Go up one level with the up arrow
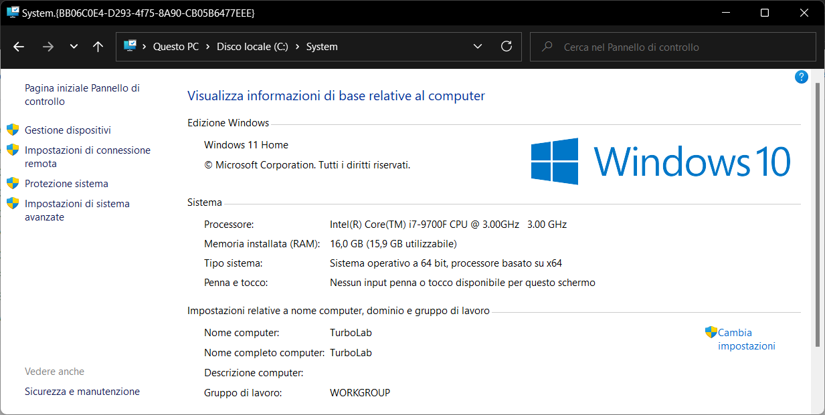 98,47
